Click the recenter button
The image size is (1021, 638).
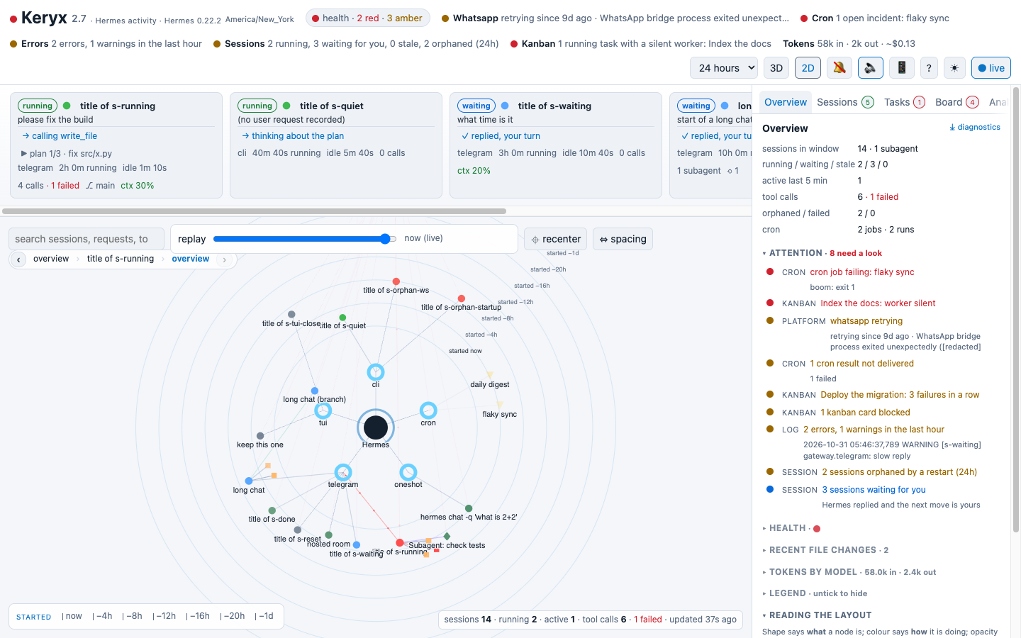557,239
